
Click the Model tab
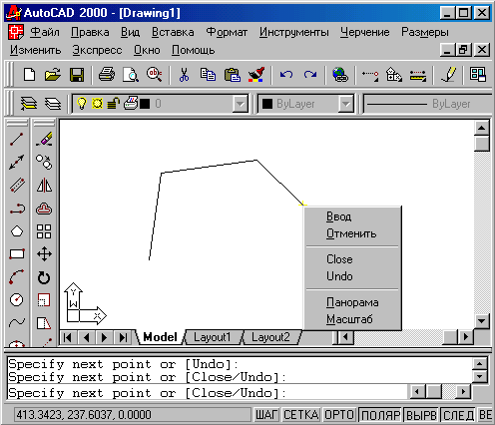160,337
